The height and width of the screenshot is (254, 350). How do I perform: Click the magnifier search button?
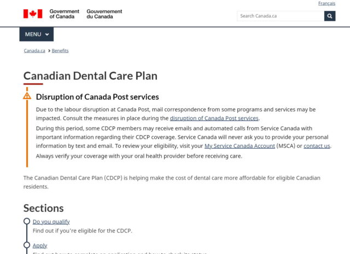pyautogui.click(x=330, y=16)
